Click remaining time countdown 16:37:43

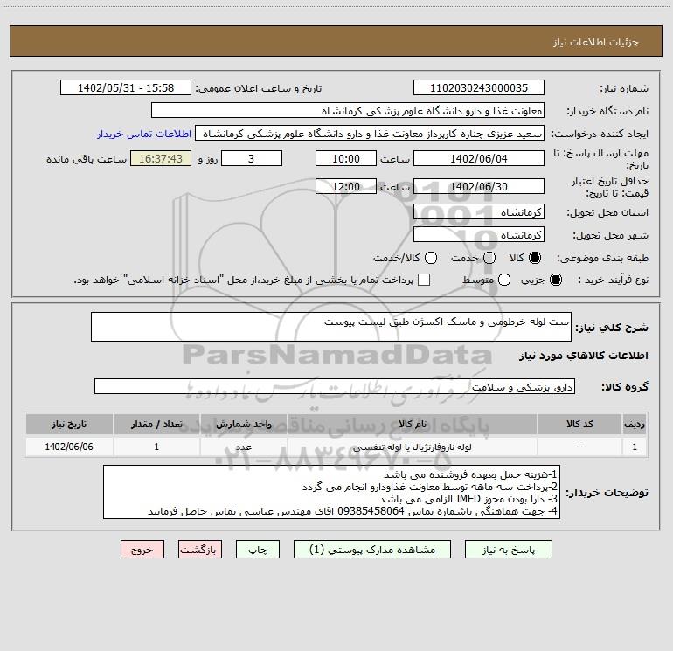161,158
